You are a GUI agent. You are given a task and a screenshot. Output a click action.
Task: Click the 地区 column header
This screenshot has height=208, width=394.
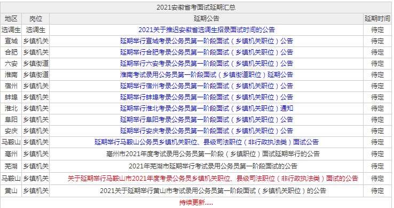(11, 19)
